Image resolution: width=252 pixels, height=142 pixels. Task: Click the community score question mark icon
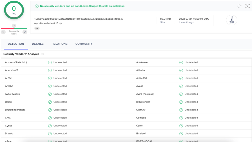(x=14, y=26)
